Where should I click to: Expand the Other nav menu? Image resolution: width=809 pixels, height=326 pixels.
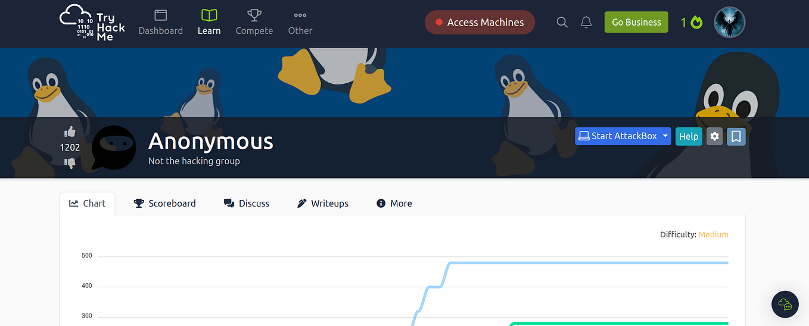click(x=300, y=23)
